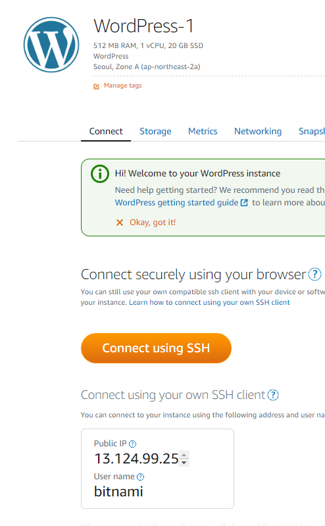Open help for Connect securely using your browser
The height and width of the screenshot is (526, 325).
coord(314,275)
